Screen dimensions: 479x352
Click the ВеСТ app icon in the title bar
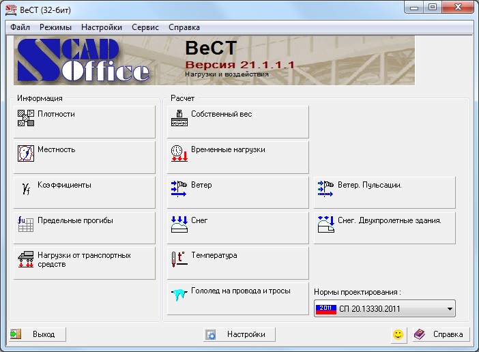point(11,10)
